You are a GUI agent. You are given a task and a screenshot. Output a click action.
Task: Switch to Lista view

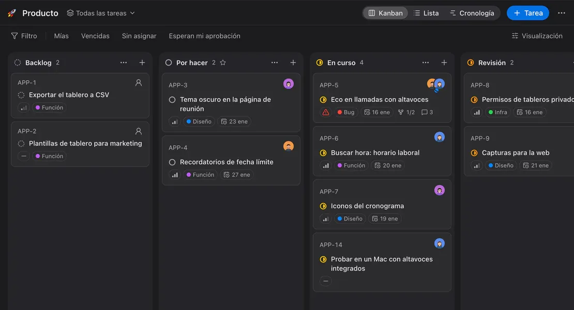[426, 13]
